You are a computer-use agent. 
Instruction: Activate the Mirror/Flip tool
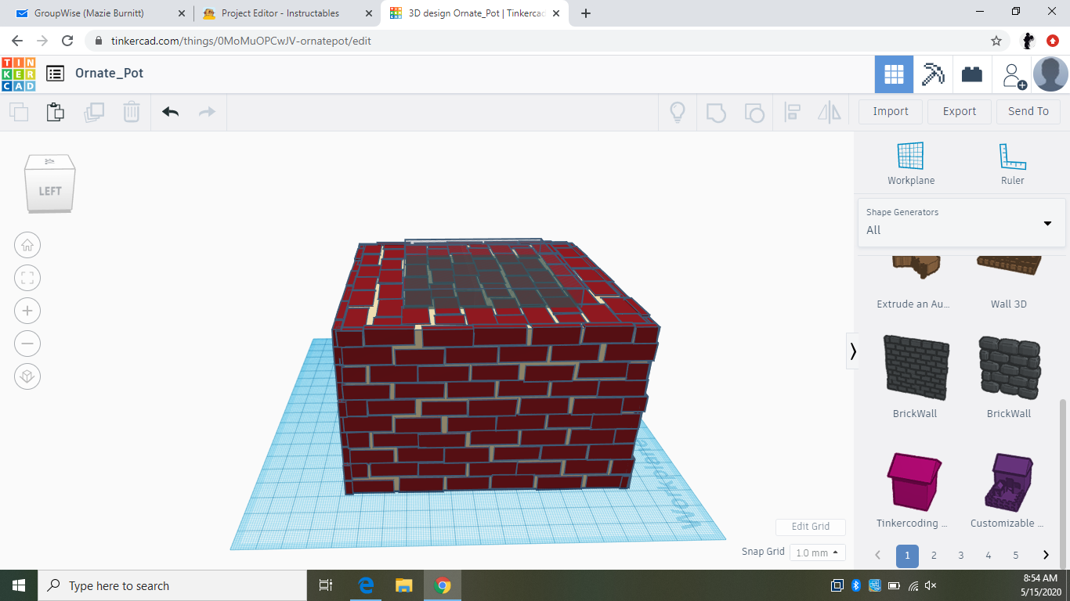coord(830,112)
